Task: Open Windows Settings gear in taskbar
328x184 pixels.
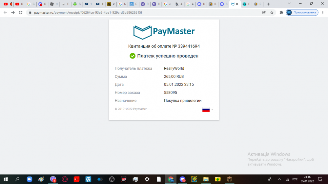Action: 147,179
